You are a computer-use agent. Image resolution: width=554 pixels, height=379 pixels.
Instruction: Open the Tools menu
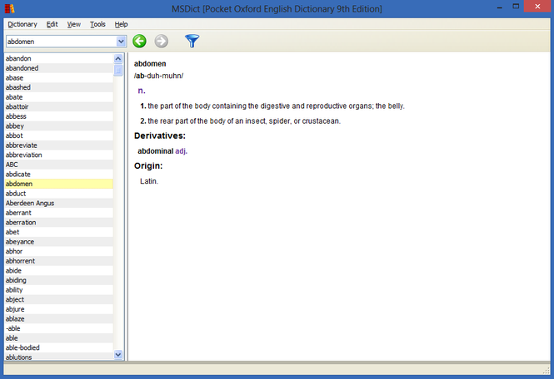click(97, 24)
